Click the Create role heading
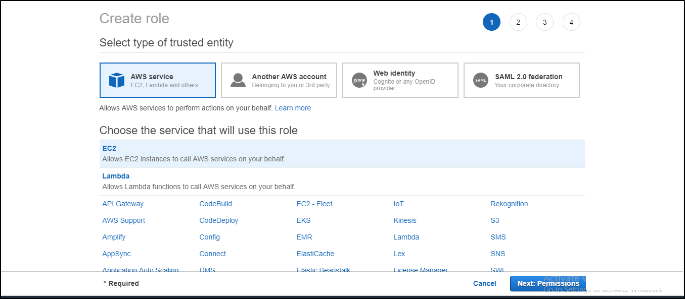 pos(134,18)
